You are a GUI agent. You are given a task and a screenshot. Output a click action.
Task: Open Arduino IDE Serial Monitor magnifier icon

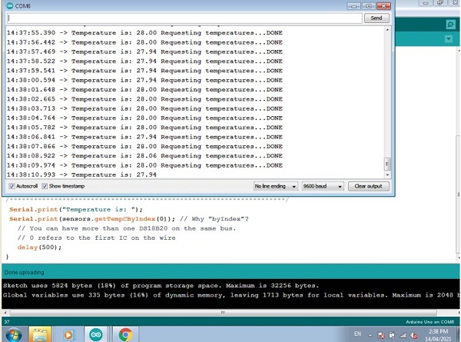coord(450,25)
